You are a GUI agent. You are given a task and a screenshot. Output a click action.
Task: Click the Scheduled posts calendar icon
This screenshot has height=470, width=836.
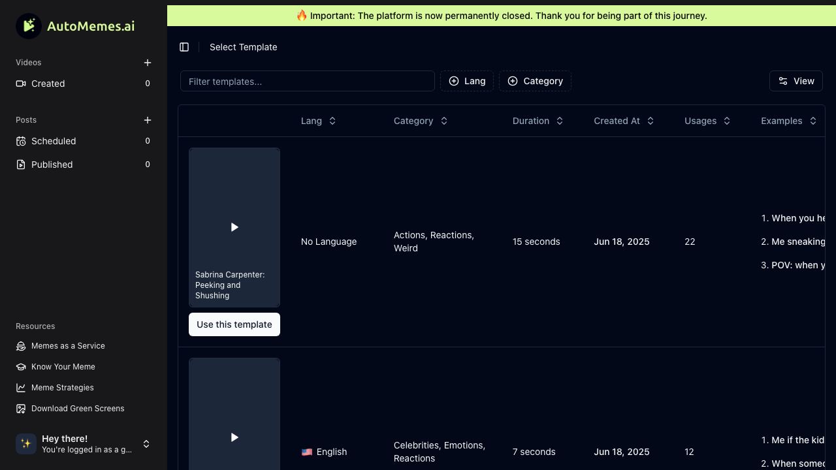tap(21, 141)
